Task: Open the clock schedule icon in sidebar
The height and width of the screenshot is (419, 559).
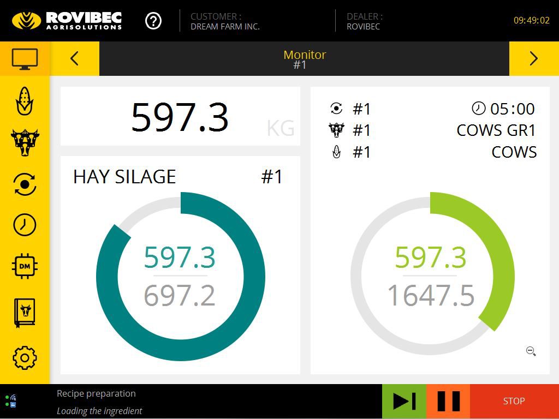Action: (25, 225)
